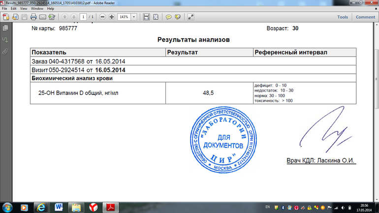
Task: Open the File menu
Action: tap(4, 8)
